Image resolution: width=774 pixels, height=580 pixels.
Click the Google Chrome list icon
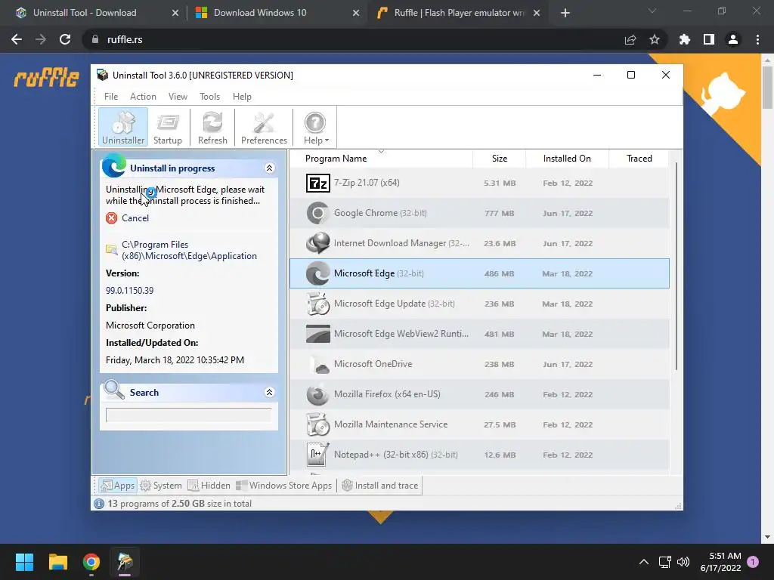pos(318,213)
